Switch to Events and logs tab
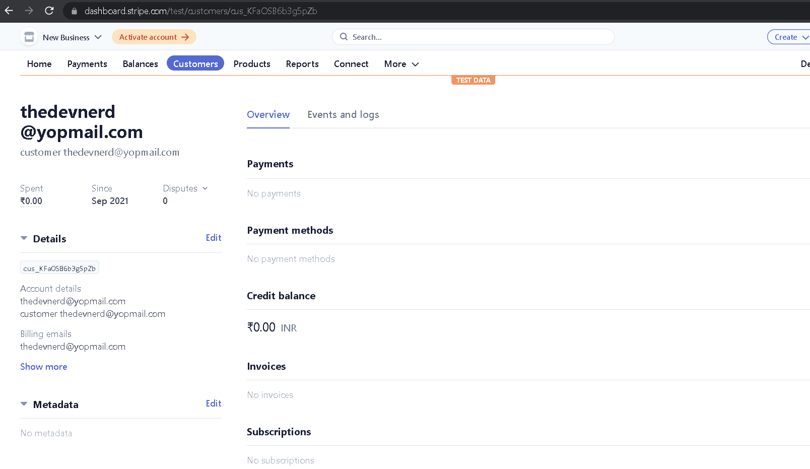The height and width of the screenshot is (469, 810). (x=343, y=115)
